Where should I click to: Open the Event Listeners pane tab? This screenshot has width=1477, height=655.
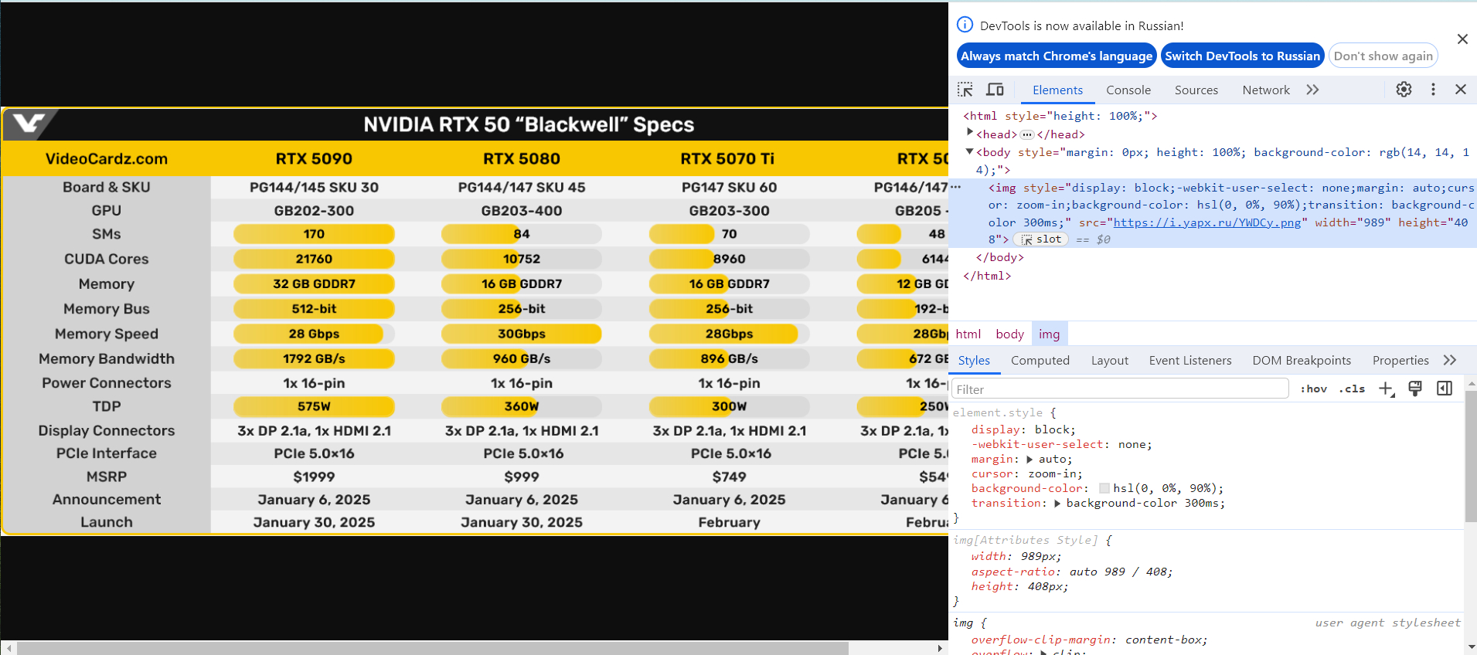pyautogui.click(x=1190, y=361)
